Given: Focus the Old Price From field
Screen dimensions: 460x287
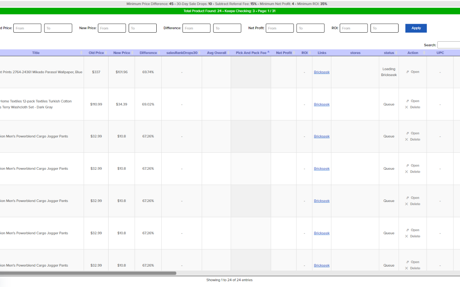Looking at the screenshot, I should (x=27, y=28).
